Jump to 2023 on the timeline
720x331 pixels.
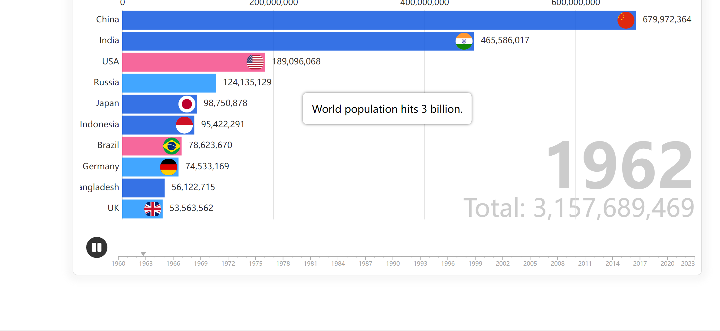(x=688, y=263)
